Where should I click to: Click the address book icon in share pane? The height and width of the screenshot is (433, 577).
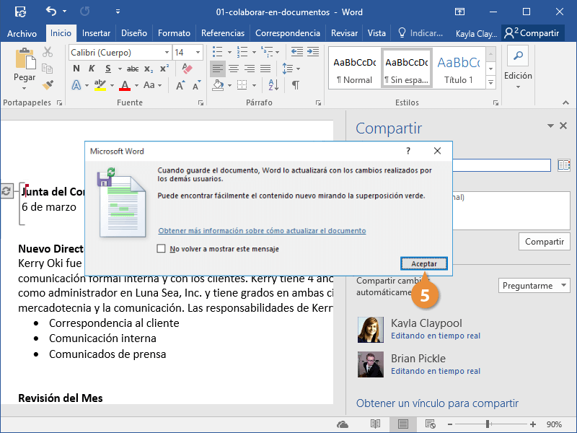click(563, 165)
